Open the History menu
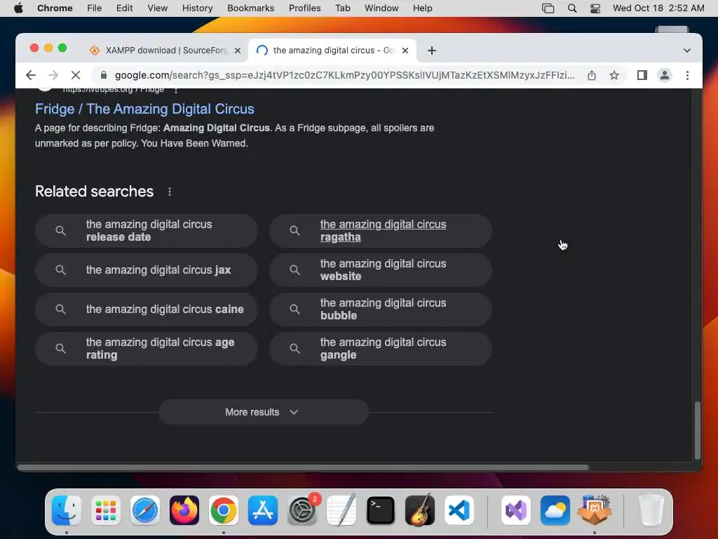Viewport: 718px width, 539px height. (x=197, y=8)
